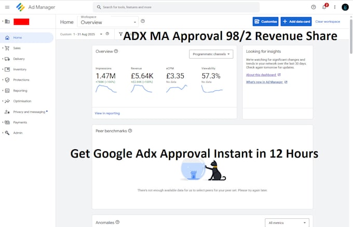353x227 pixels.
Task: Click the network building icon in sidebar
Action: click(7, 22)
